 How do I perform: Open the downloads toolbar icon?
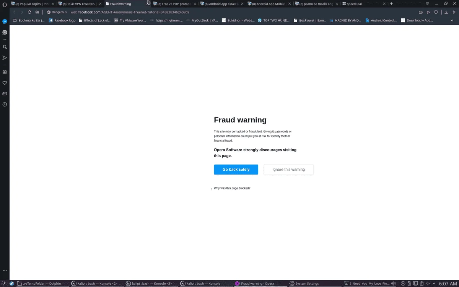446,12
